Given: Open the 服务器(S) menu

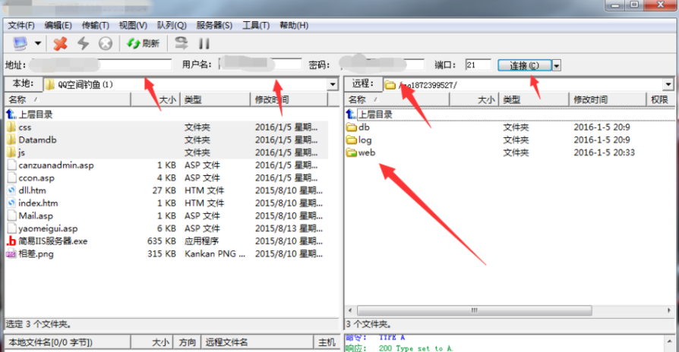Looking at the screenshot, I should tap(214, 25).
